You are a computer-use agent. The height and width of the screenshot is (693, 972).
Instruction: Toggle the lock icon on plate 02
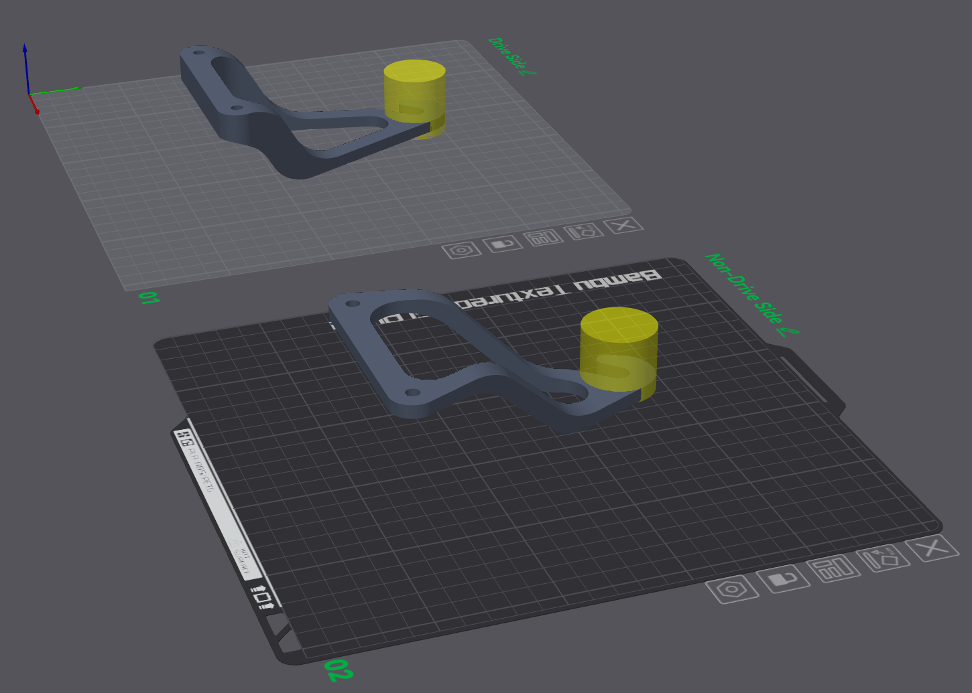782,579
